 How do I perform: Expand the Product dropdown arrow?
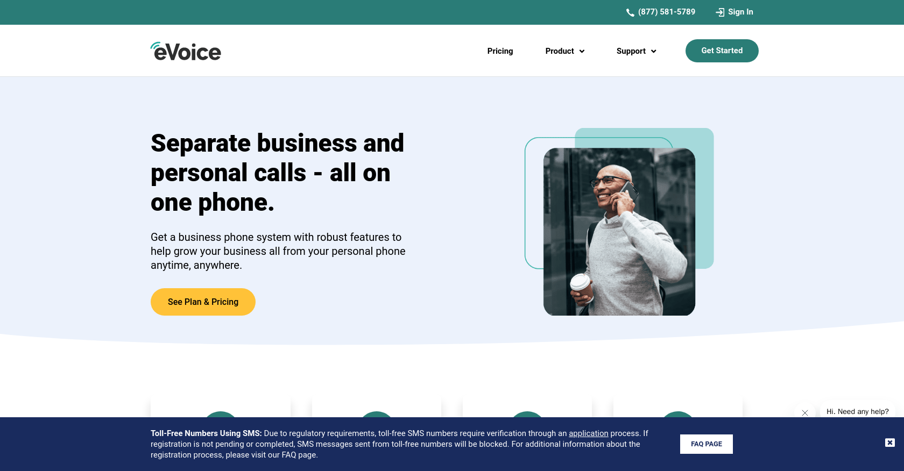[582, 52]
